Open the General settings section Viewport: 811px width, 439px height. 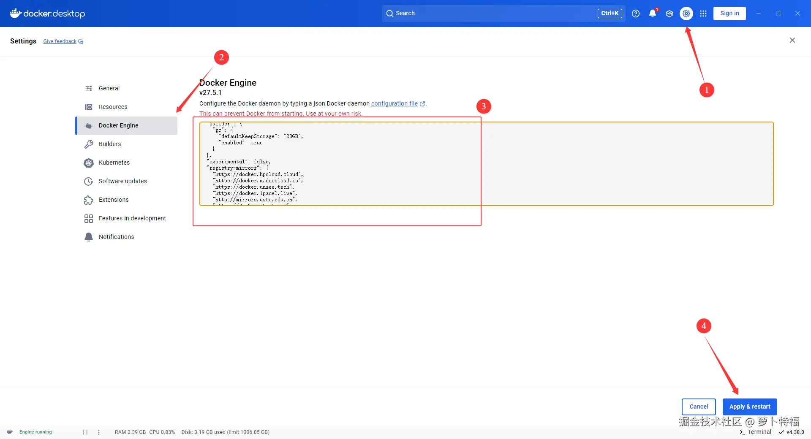point(127,88)
